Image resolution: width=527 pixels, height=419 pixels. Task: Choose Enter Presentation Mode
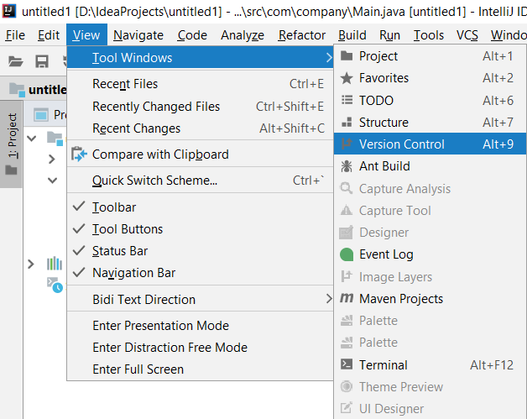click(200, 325)
